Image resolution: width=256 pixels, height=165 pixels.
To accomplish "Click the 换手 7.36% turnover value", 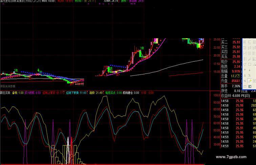I will pos(231,86).
